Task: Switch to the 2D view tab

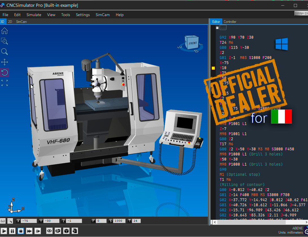Action: (x=10, y=22)
